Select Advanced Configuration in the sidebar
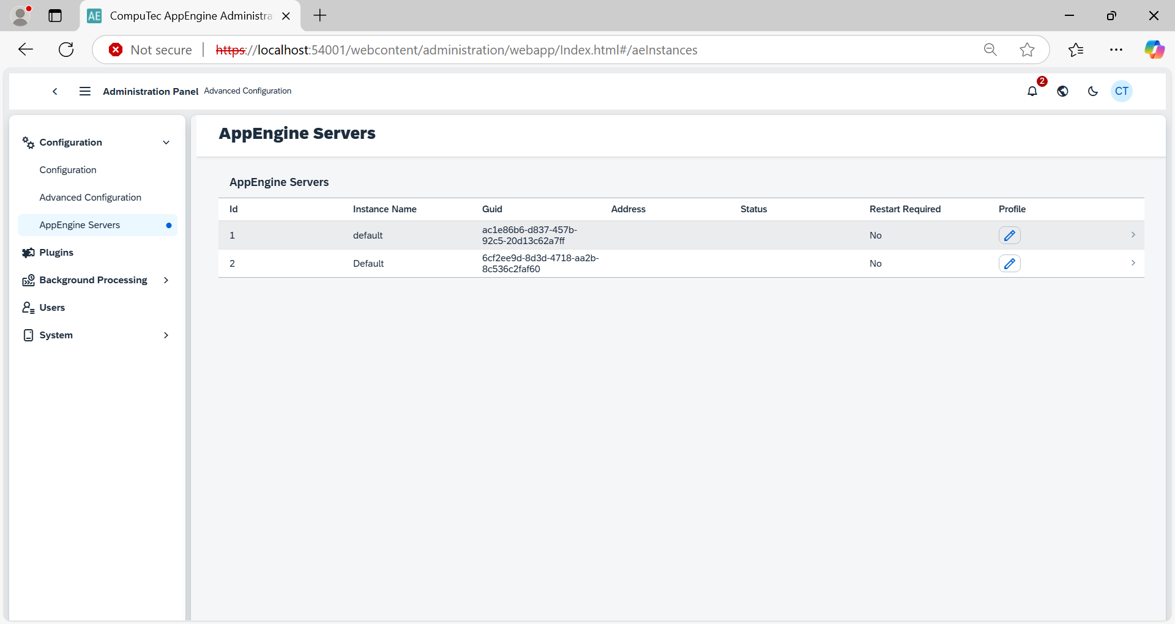 [x=90, y=197]
